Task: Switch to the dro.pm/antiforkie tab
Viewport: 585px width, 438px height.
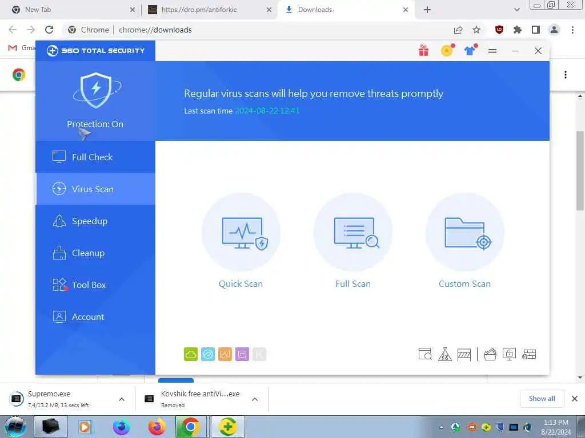Action: (210, 10)
